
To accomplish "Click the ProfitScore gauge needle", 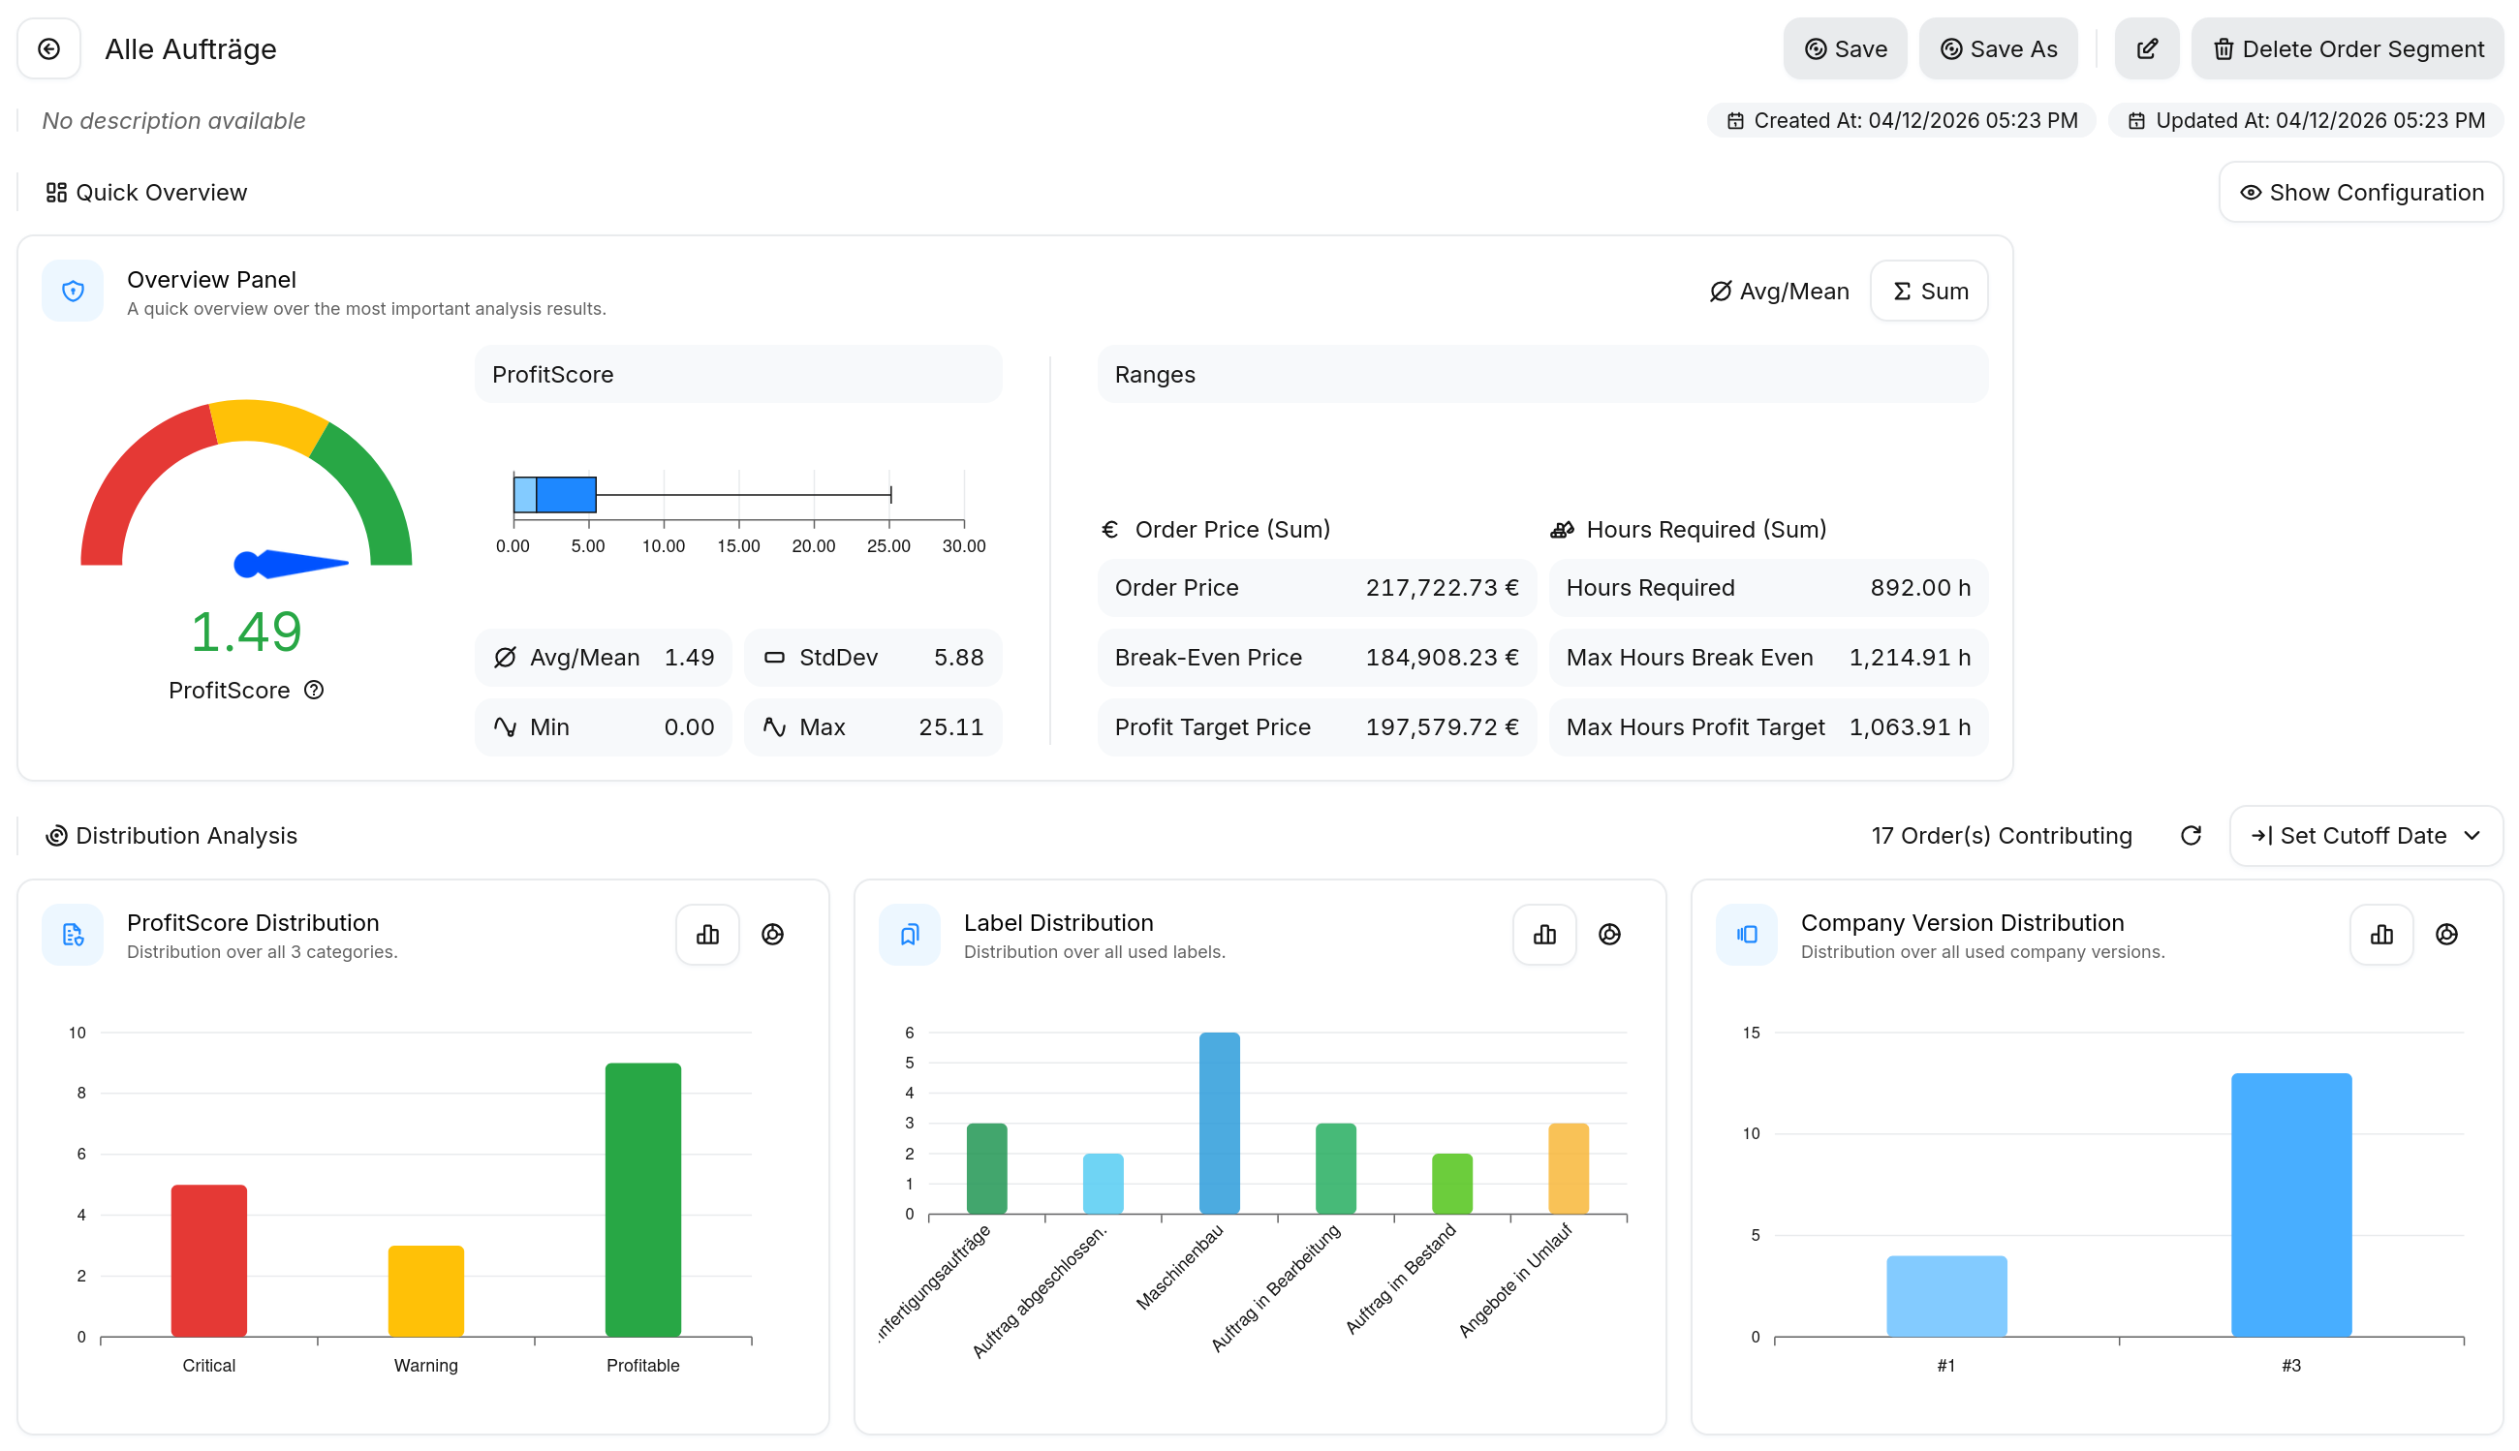I will pyautogui.click(x=290, y=564).
